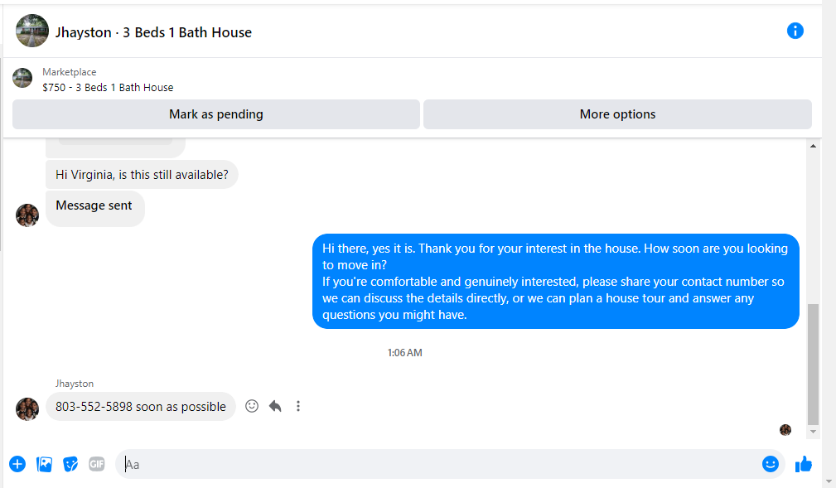
Task: Attach a photo or file
Action: [44, 464]
